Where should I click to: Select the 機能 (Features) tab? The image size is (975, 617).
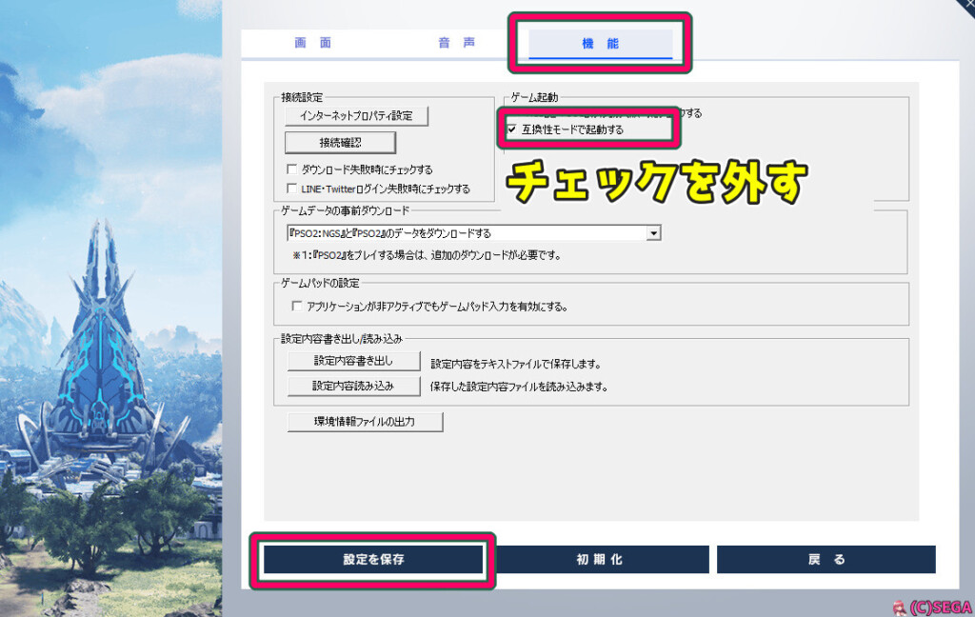click(598, 43)
